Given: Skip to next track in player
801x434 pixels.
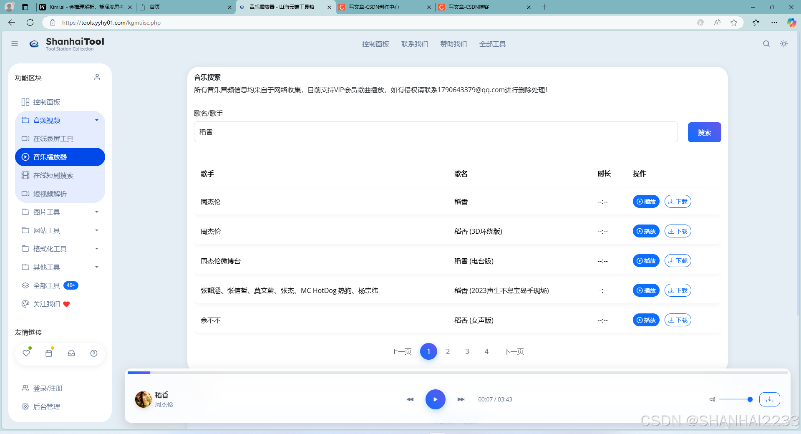Looking at the screenshot, I should [x=461, y=399].
